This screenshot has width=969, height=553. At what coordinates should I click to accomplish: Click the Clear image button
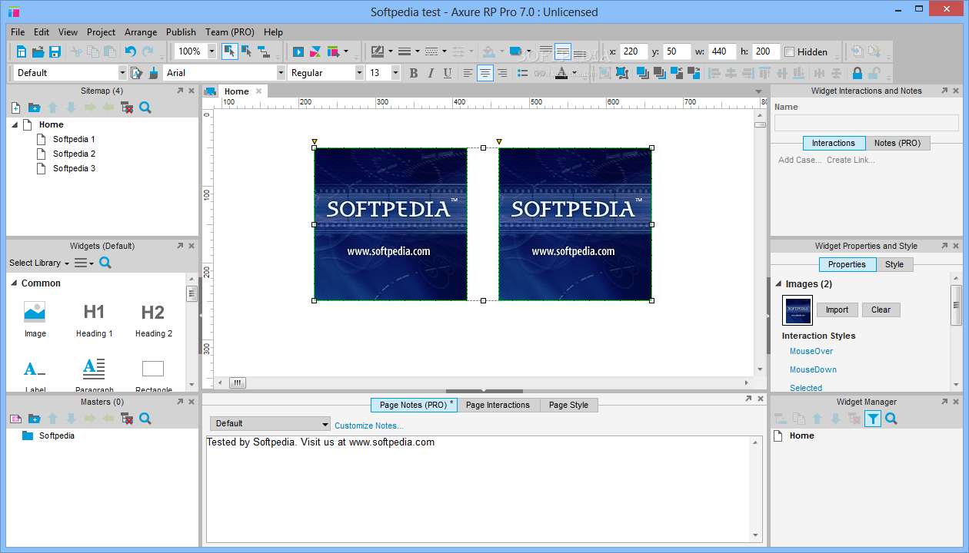(881, 310)
